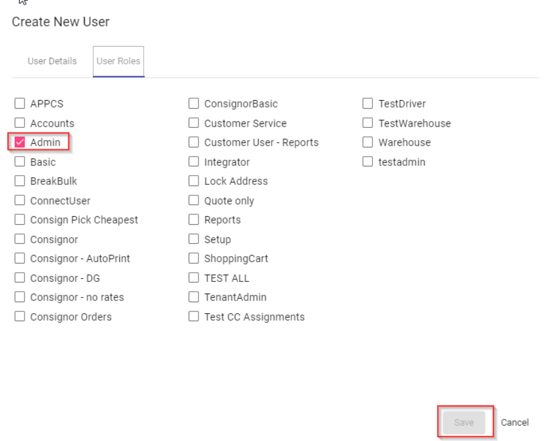The image size is (553, 441).
Task: Tick the Warehouse role checkbox
Action: [x=368, y=142]
